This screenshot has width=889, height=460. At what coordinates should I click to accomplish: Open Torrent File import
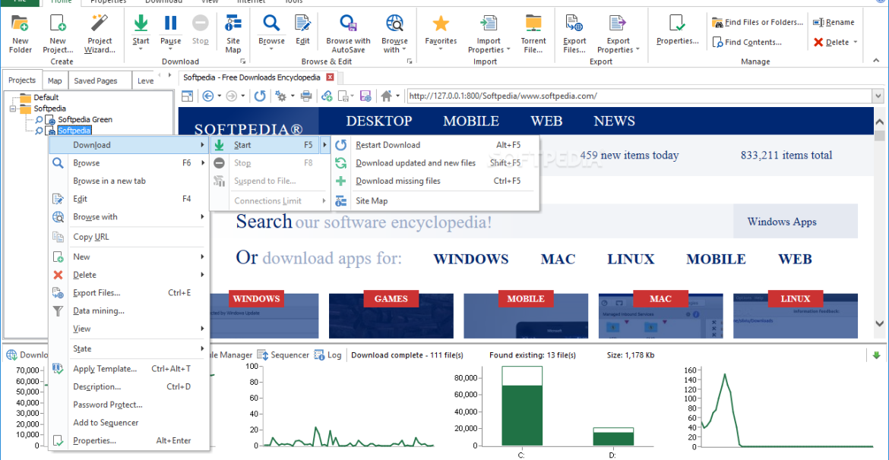(533, 33)
